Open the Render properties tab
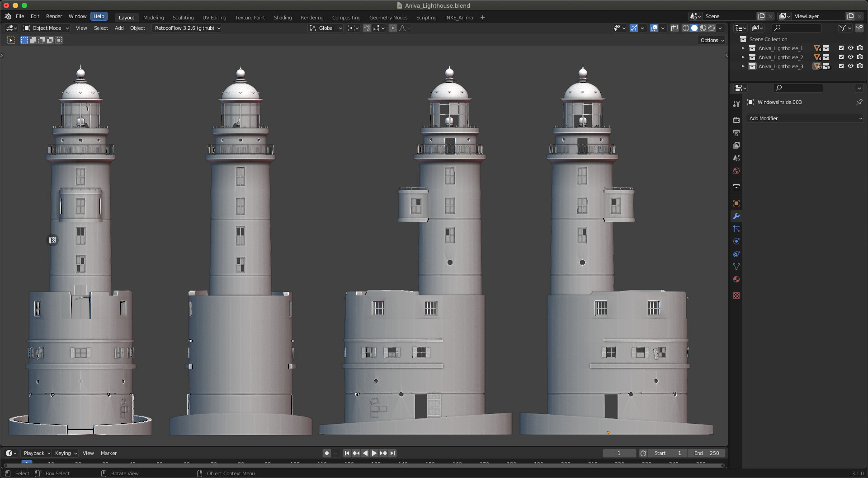Image resolution: width=868 pixels, height=478 pixels. (736, 120)
